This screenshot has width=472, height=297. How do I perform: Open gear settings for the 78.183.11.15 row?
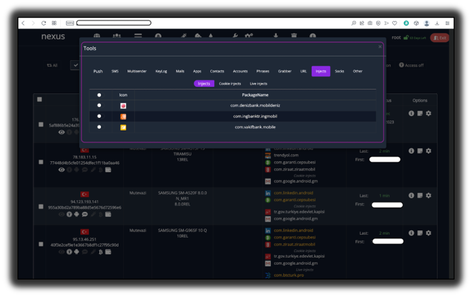(429, 151)
